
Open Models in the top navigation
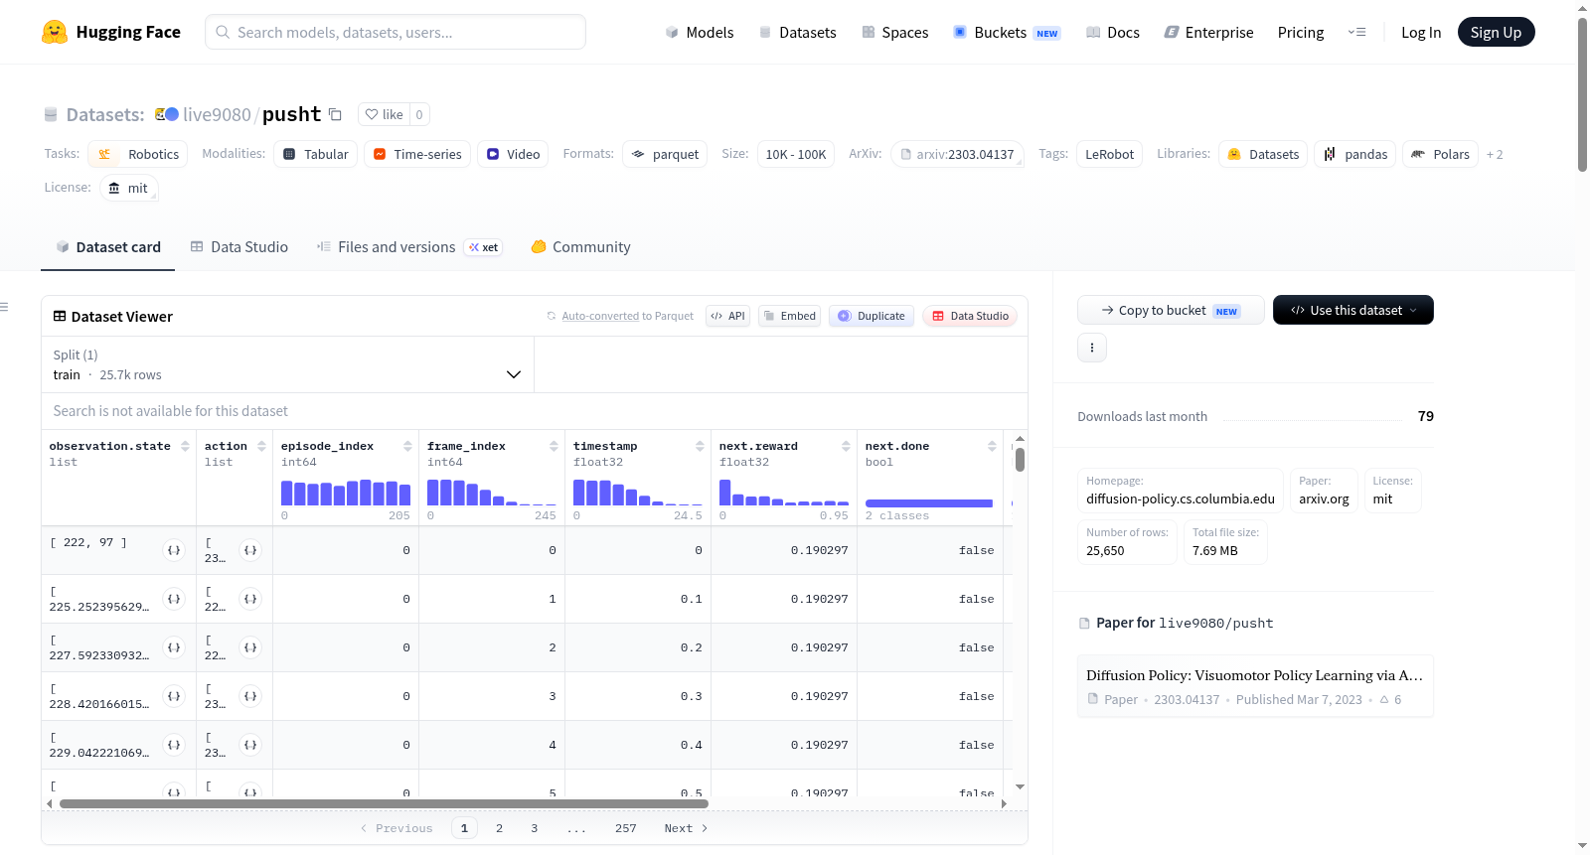coord(700,32)
